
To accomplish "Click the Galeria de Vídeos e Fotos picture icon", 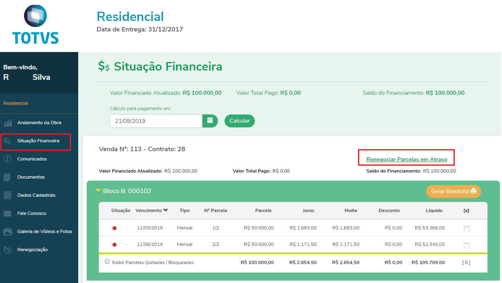I will pyautogui.click(x=8, y=231).
